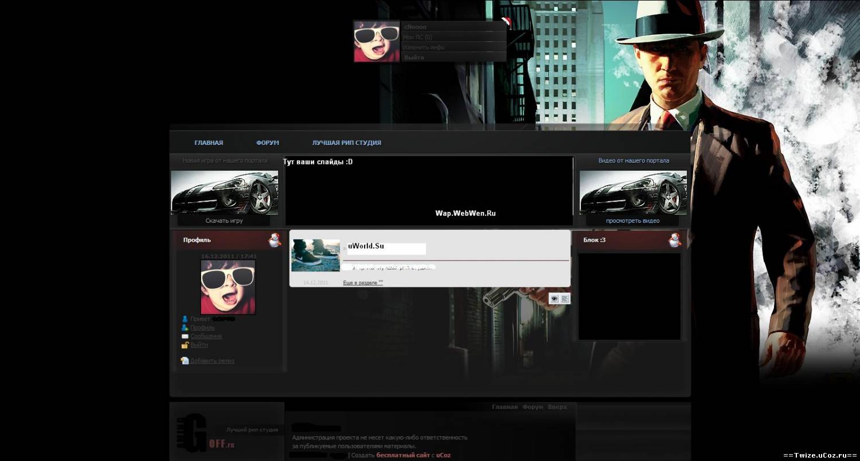Click the footer Вверх link
Screen dimensions: 860x461
557,407
